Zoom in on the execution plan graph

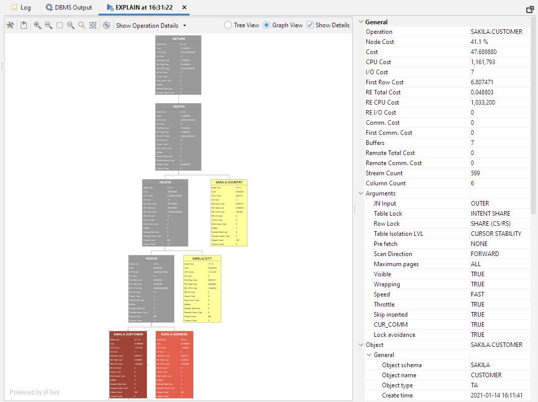(x=37, y=25)
